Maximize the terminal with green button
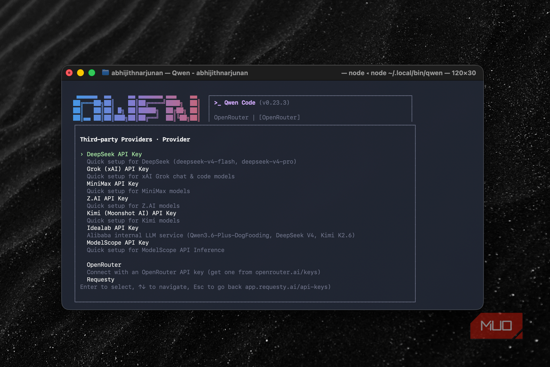Screen dimensions: 550x367 (92, 73)
